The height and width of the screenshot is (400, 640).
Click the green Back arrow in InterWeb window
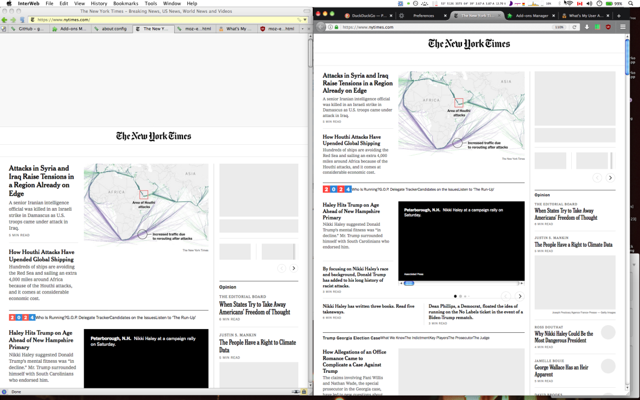coord(4,19)
